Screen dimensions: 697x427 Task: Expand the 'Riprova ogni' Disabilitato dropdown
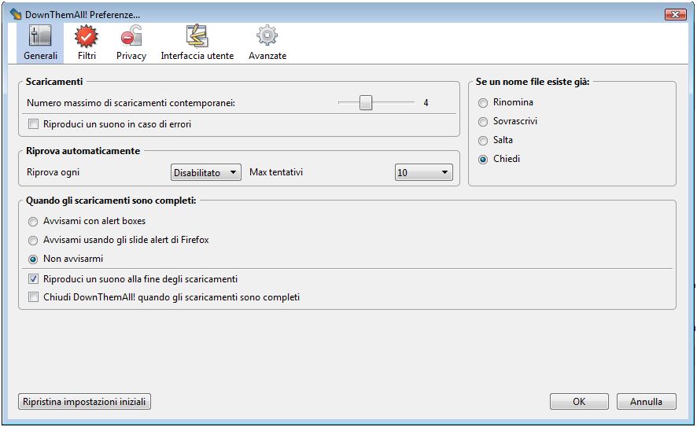[x=205, y=173]
